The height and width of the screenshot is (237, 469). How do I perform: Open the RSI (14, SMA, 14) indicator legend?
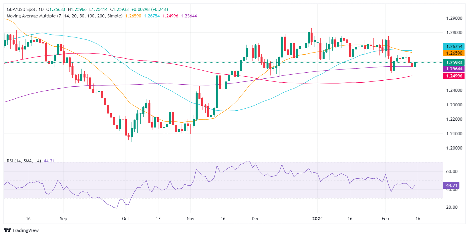(24, 161)
